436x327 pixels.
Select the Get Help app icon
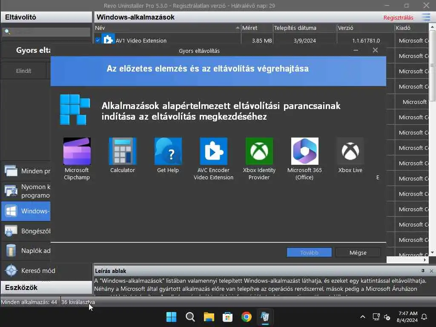coord(168,151)
